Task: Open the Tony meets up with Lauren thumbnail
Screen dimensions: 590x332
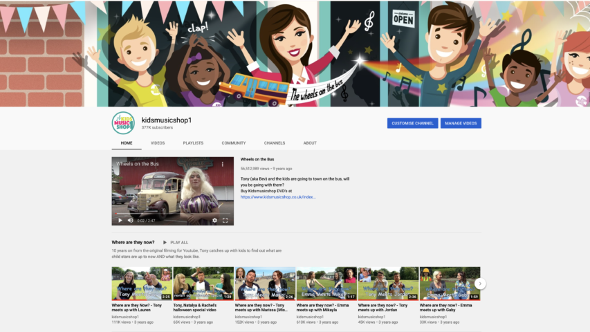Action: pos(142,284)
